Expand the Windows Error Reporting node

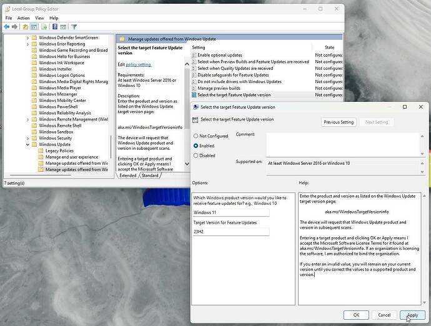coord(27,44)
